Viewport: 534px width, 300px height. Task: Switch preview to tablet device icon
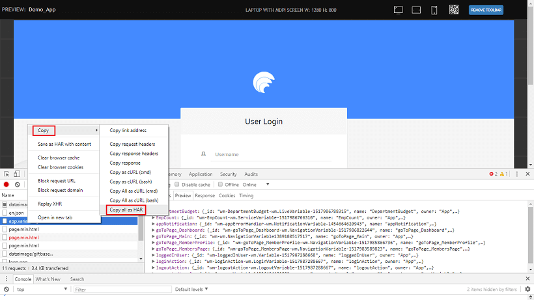click(416, 10)
